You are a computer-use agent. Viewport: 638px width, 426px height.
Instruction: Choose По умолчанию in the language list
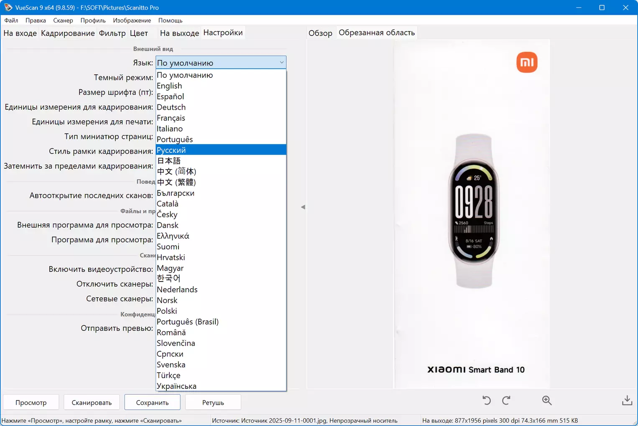221,75
